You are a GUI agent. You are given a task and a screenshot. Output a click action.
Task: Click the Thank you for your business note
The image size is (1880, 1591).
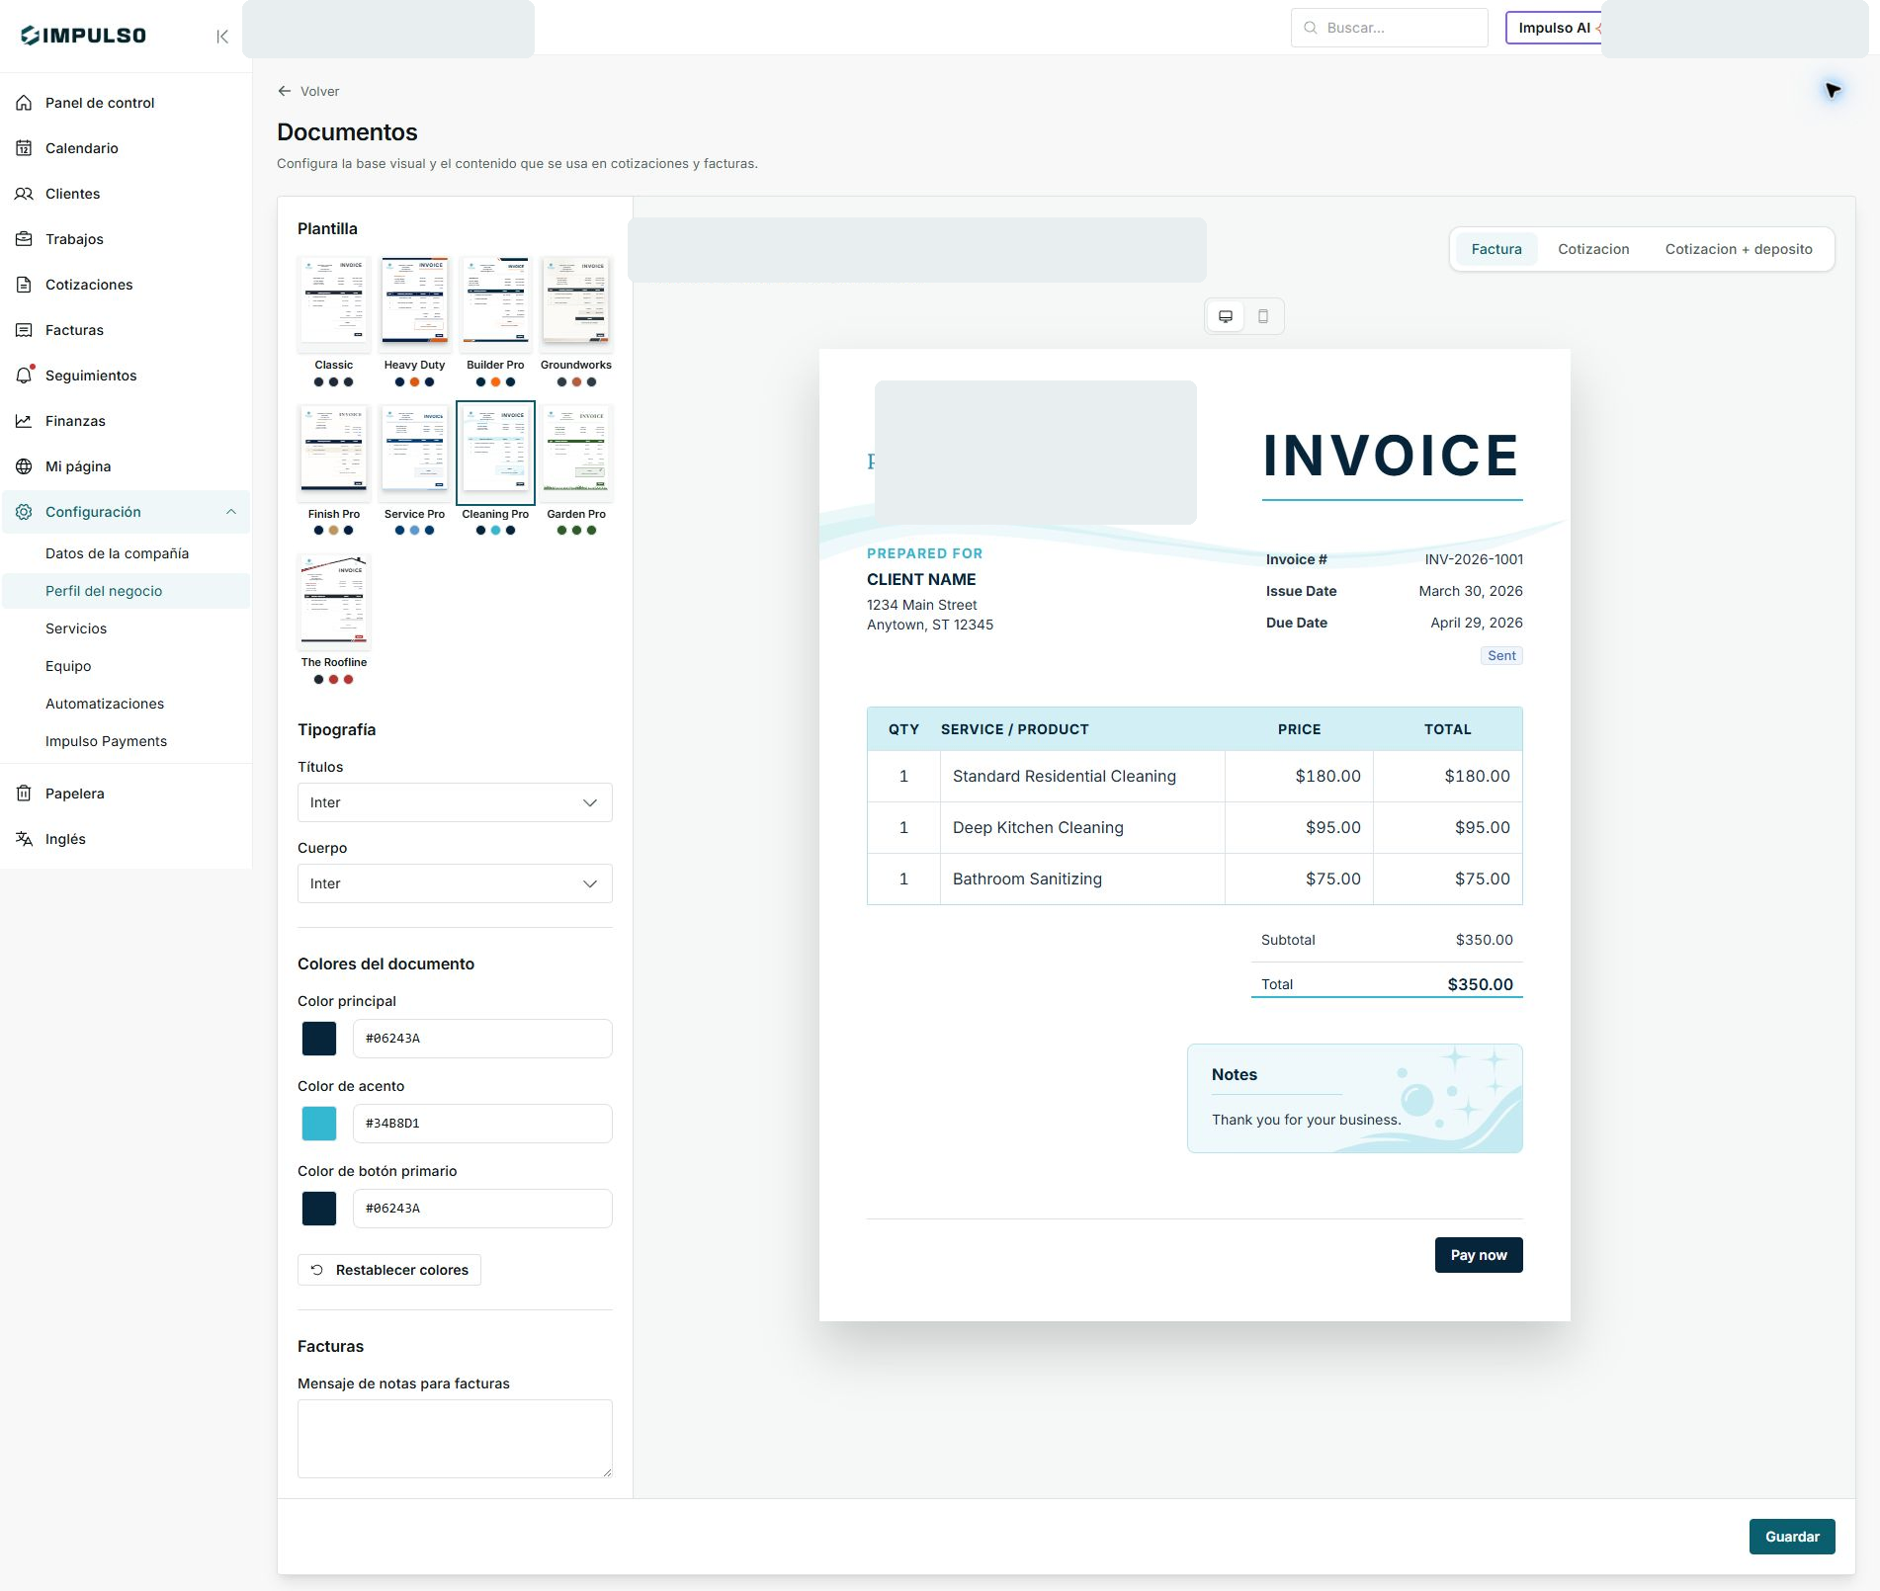[x=1307, y=1120]
